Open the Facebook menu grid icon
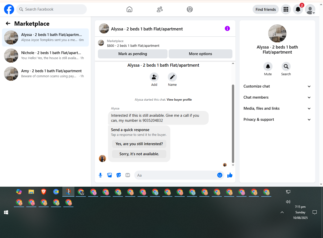 (286, 9)
